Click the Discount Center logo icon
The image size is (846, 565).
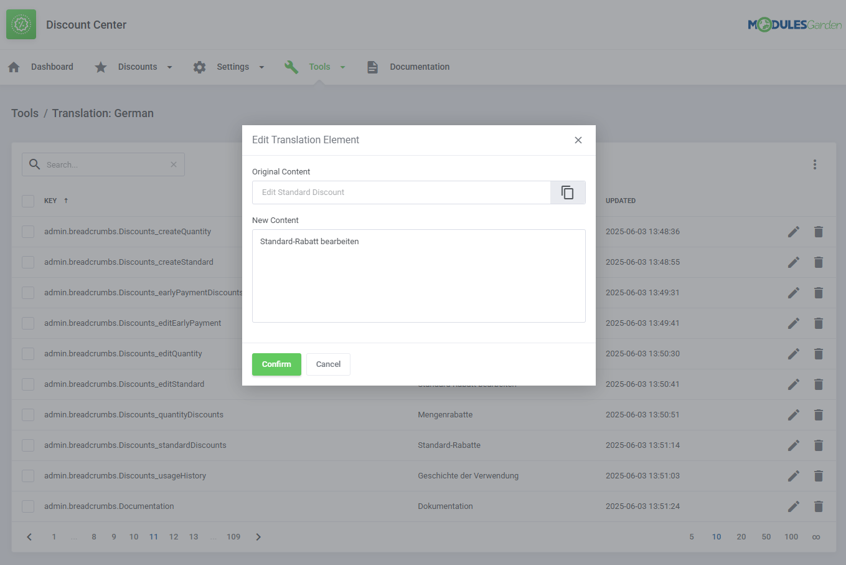(21, 25)
